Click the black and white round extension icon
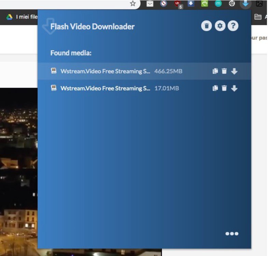The width and height of the screenshot is (268, 256). click(x=232, y=3)
